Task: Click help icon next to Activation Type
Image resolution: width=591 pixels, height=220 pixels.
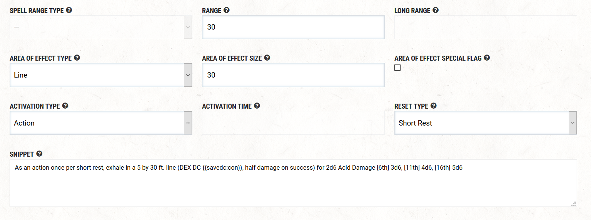Action: (x=65, y=106)
